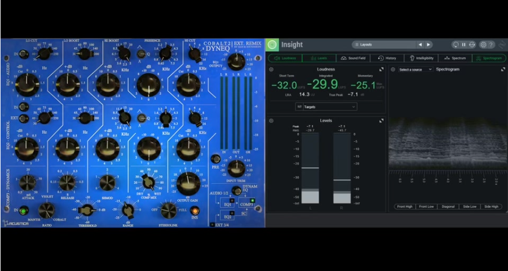
Task: Expand the Loudness panel to full view
Action: 381,69
